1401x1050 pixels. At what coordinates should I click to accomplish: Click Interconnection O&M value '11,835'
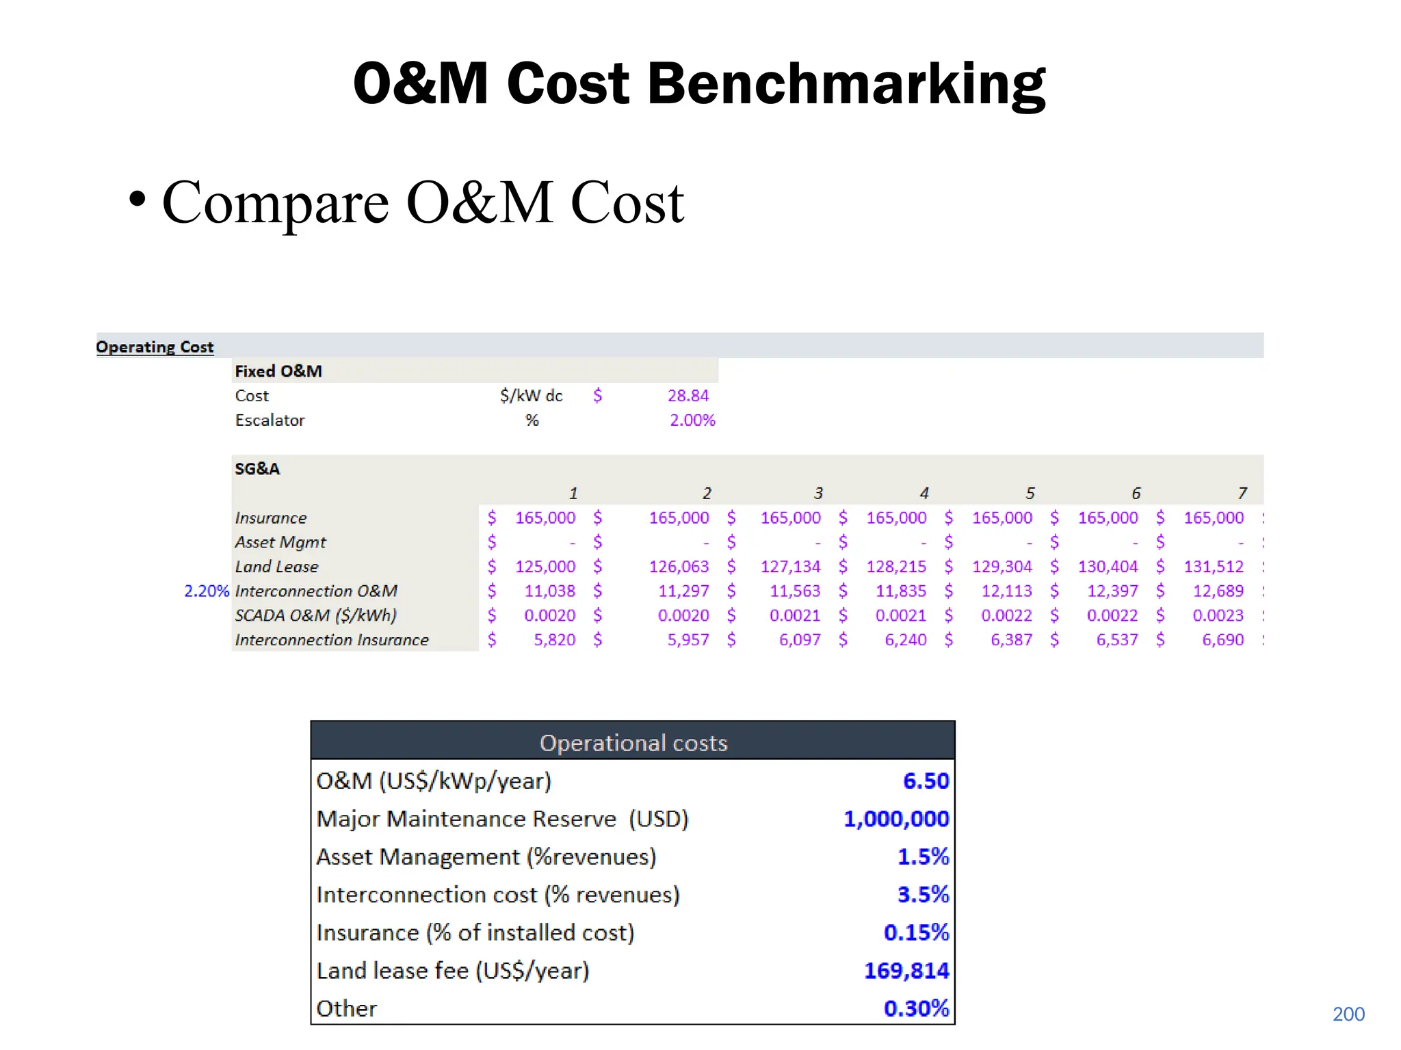click(901, 591)
